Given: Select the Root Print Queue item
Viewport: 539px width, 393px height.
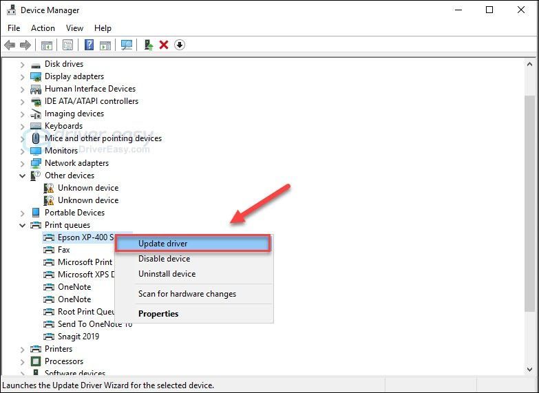Looking at the screenshot, I should click(86, 312).
